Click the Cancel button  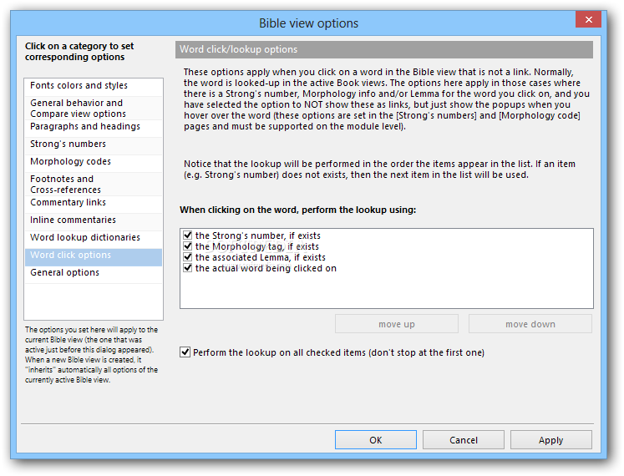point(464,440)
